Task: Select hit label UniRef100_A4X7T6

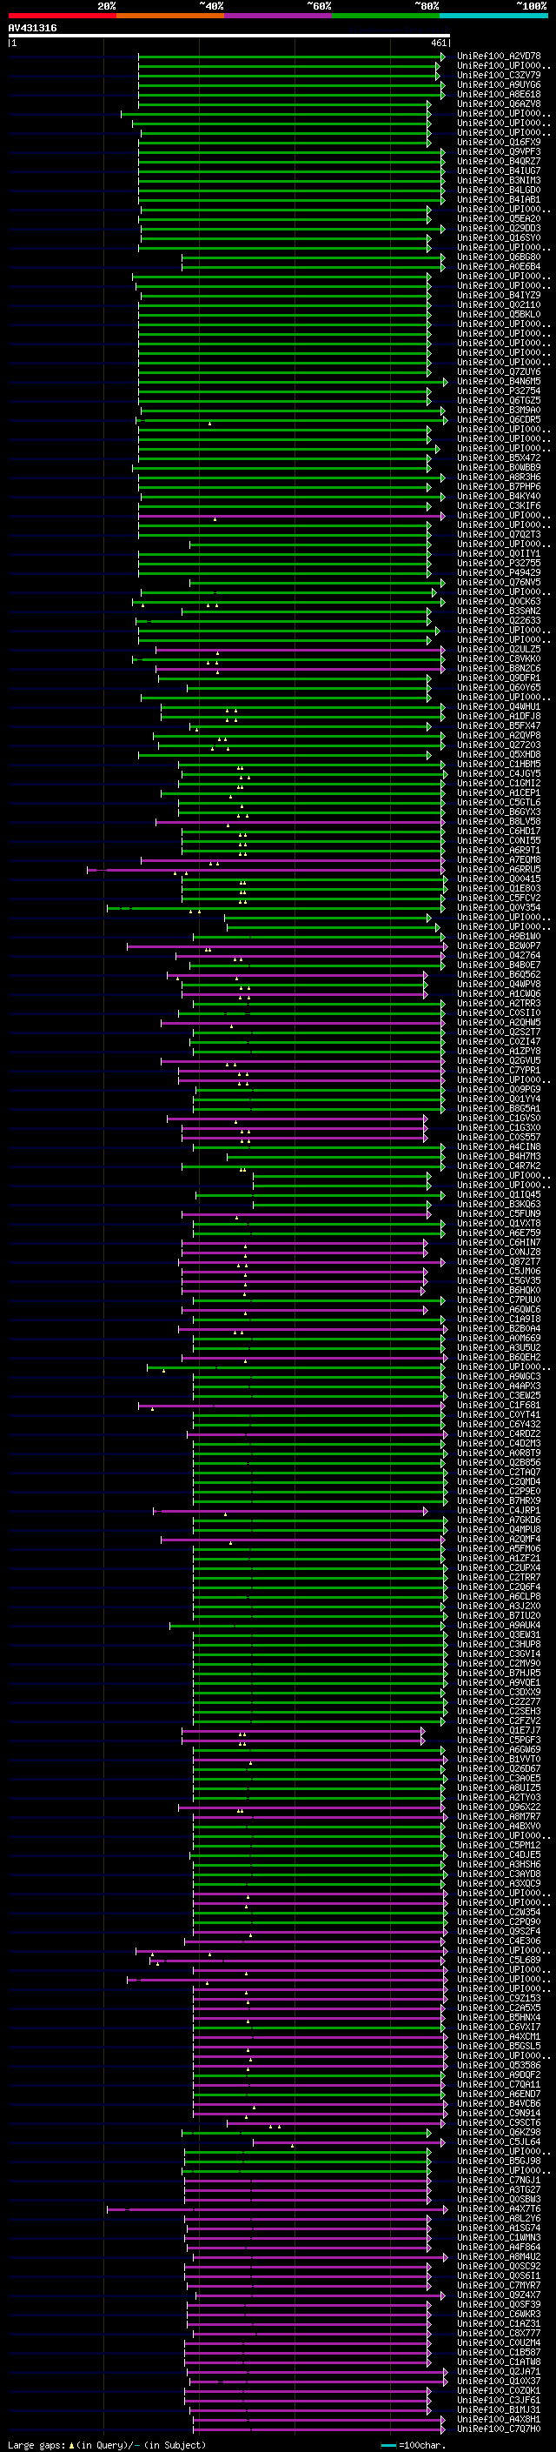Action: (x=499, y=2208)
